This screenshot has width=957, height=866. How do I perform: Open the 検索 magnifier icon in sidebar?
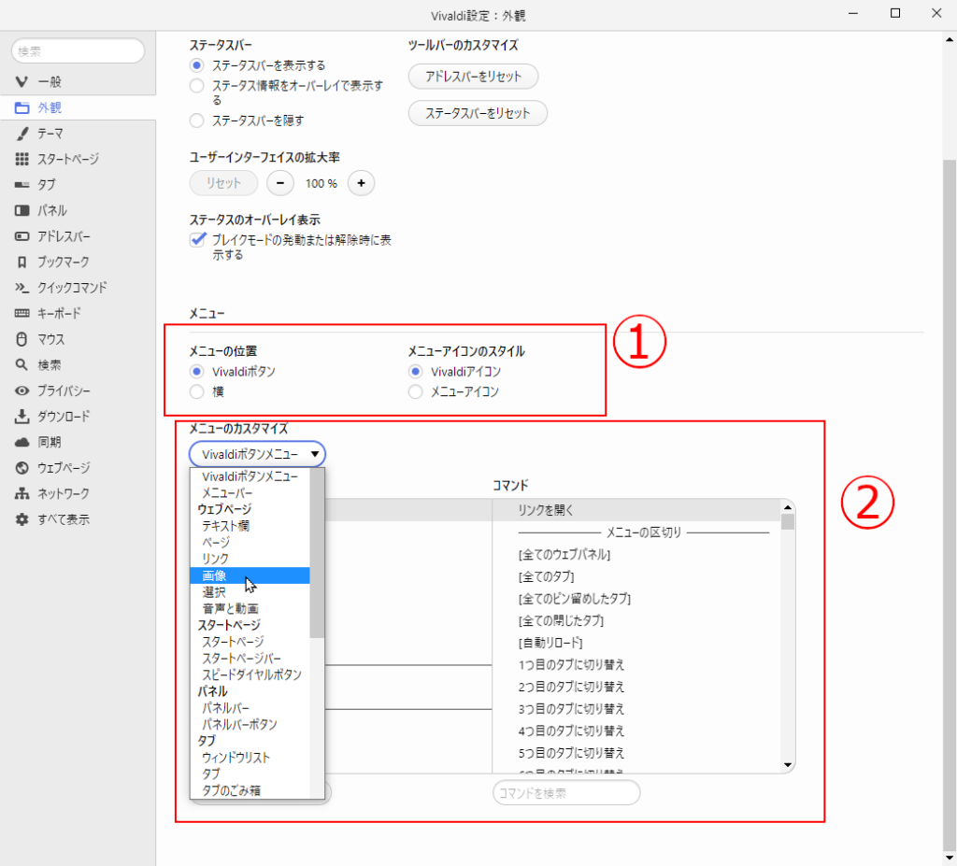pyautogui.click(x=21, y=365)
